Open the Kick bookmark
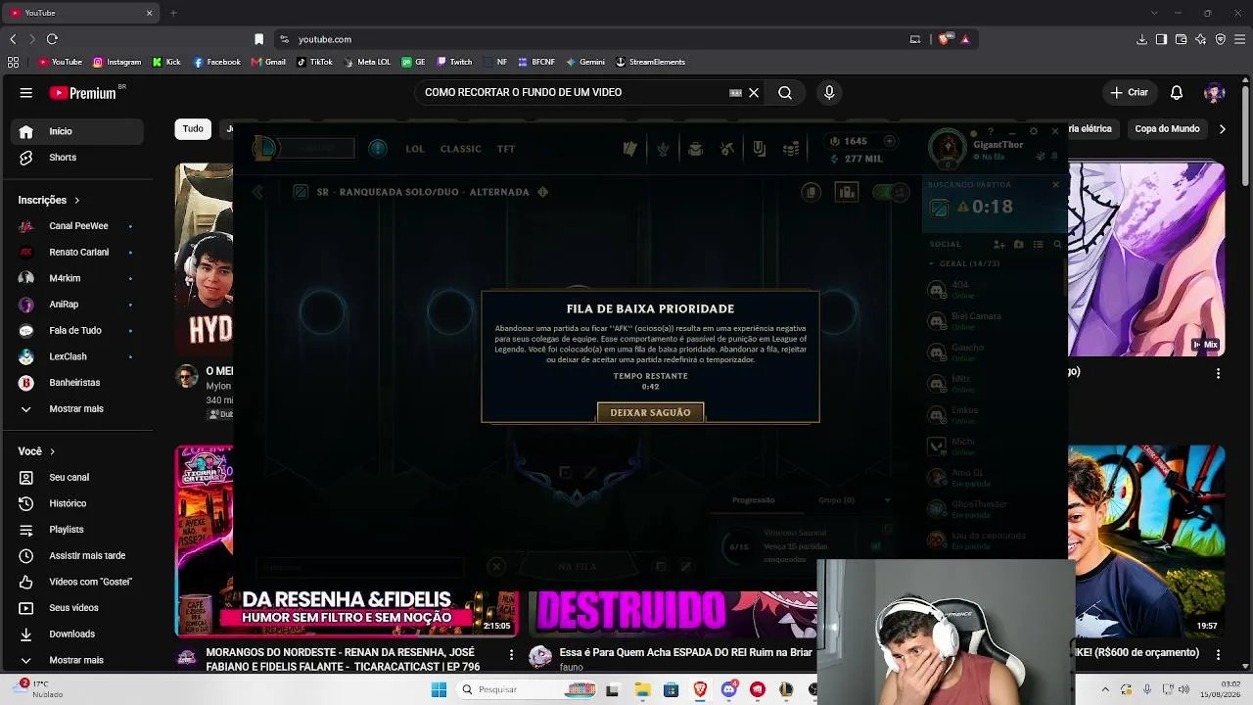1253x705 pixels. click(x=166, y=62)
